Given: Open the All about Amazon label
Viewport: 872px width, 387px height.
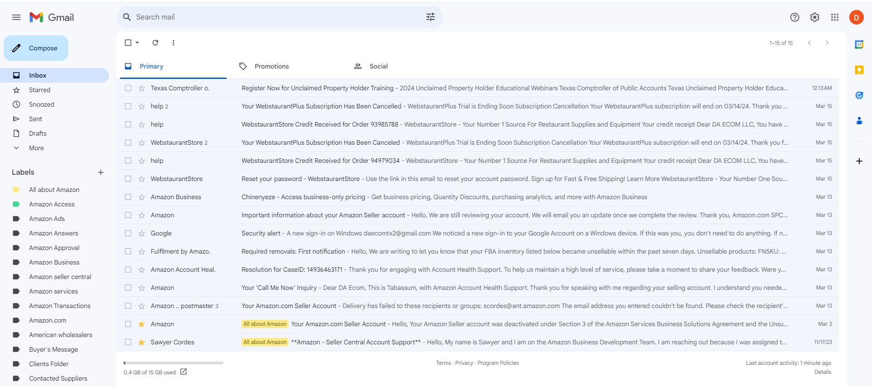Looking at the screenshot, I should click(54, 190).
